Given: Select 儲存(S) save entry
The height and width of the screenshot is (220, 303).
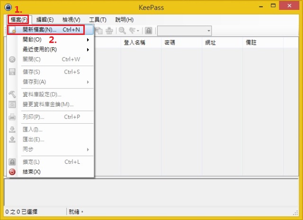Looking at the screenshot, I should coord(51,72).
